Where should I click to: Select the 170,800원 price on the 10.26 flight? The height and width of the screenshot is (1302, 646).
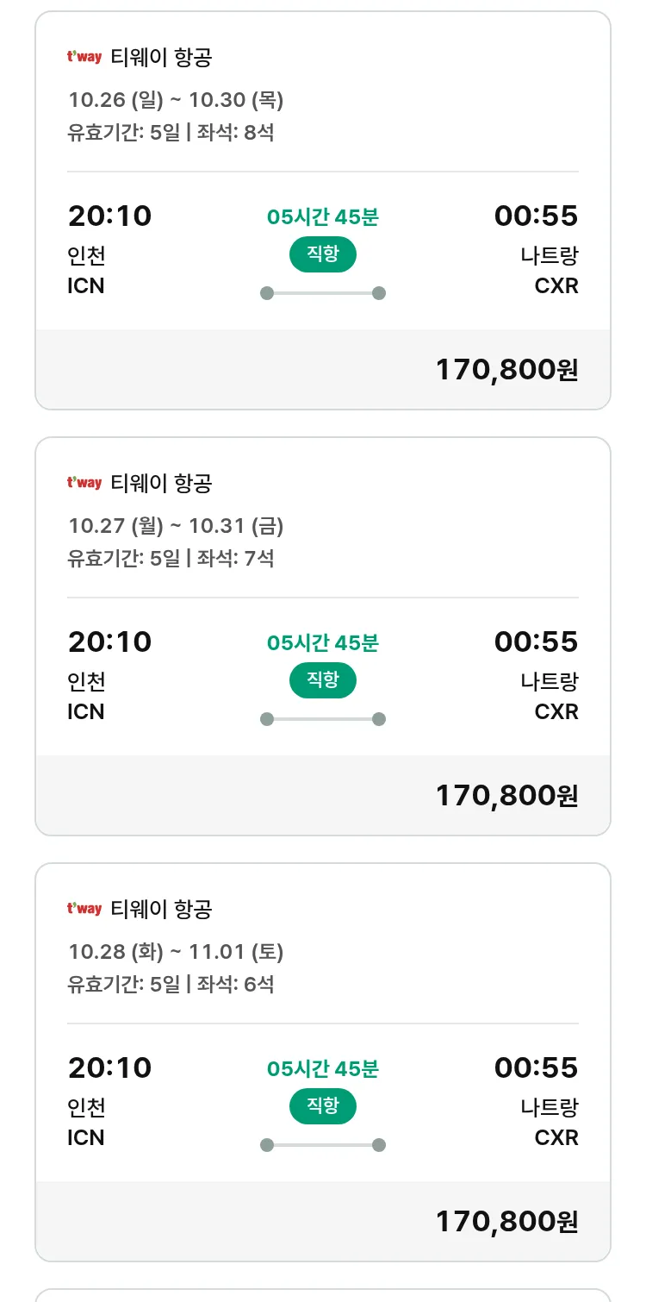pos(506,370)
